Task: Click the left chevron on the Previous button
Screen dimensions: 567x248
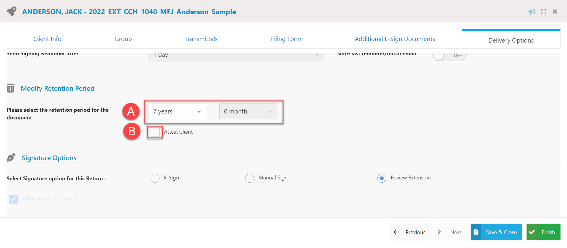Action: (x=395, y=232)
